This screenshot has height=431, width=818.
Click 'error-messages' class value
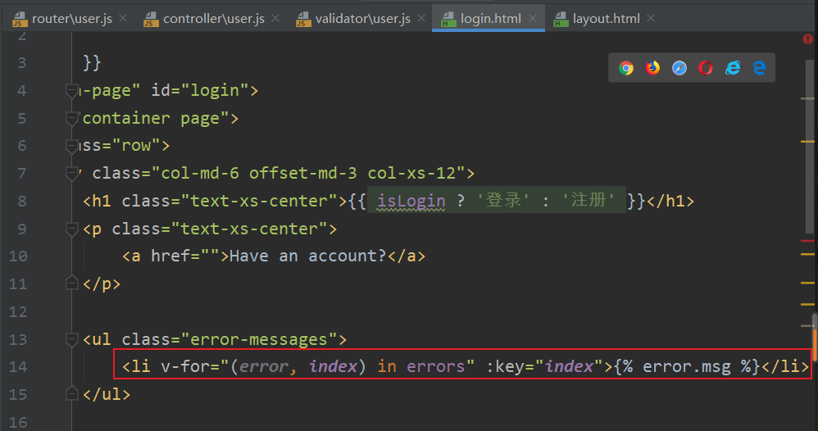click(259, 340)
